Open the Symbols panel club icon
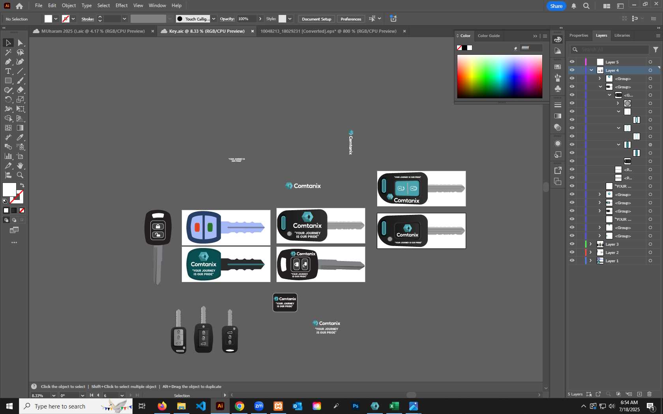 [558, 88]
